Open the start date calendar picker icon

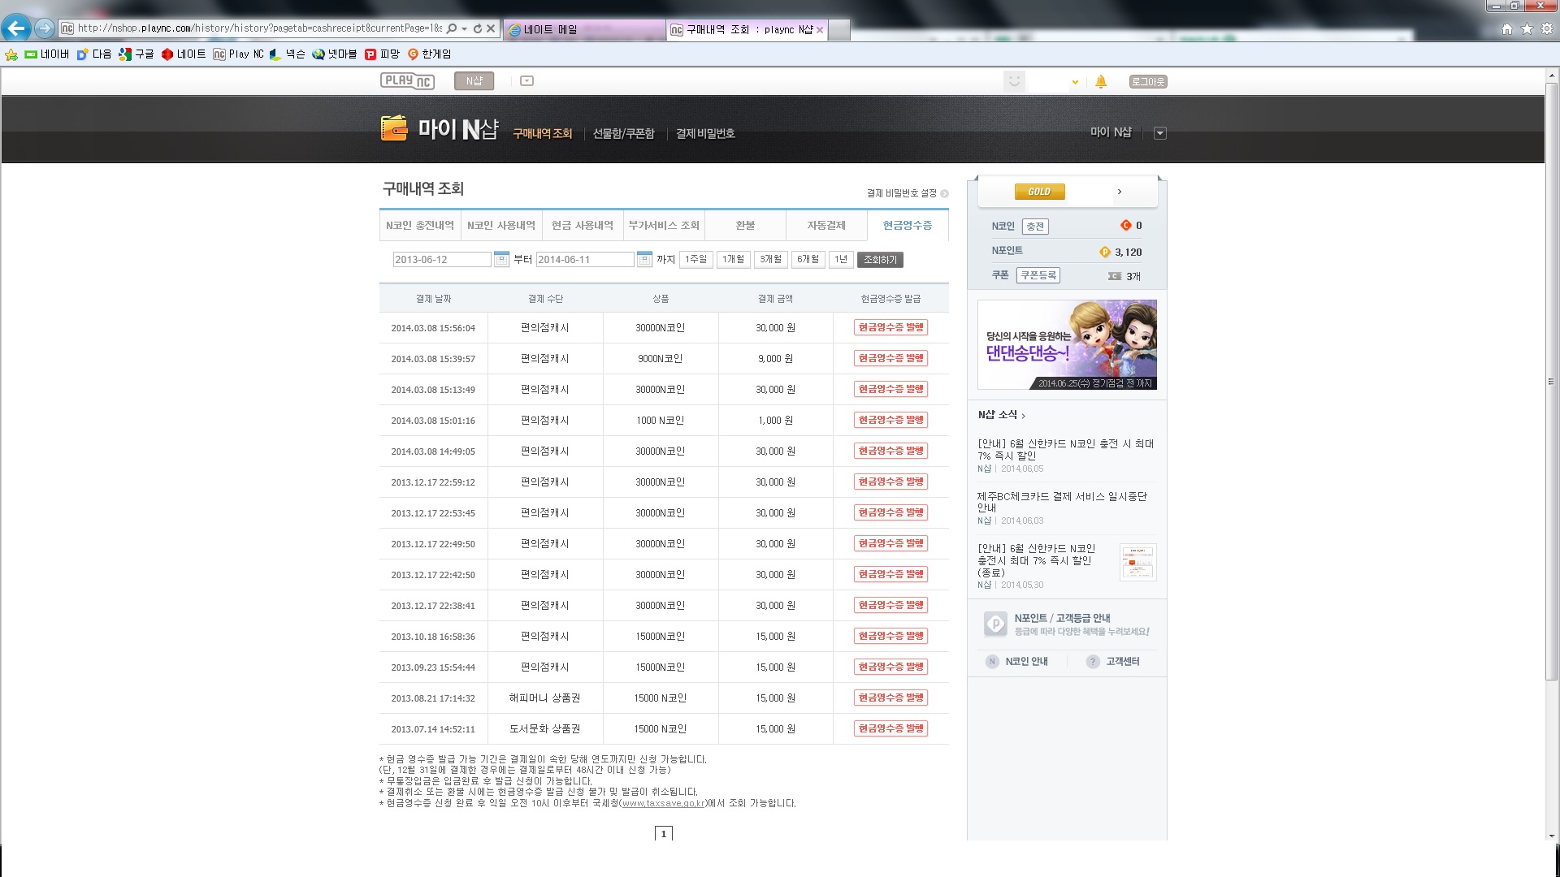point(501,260)
